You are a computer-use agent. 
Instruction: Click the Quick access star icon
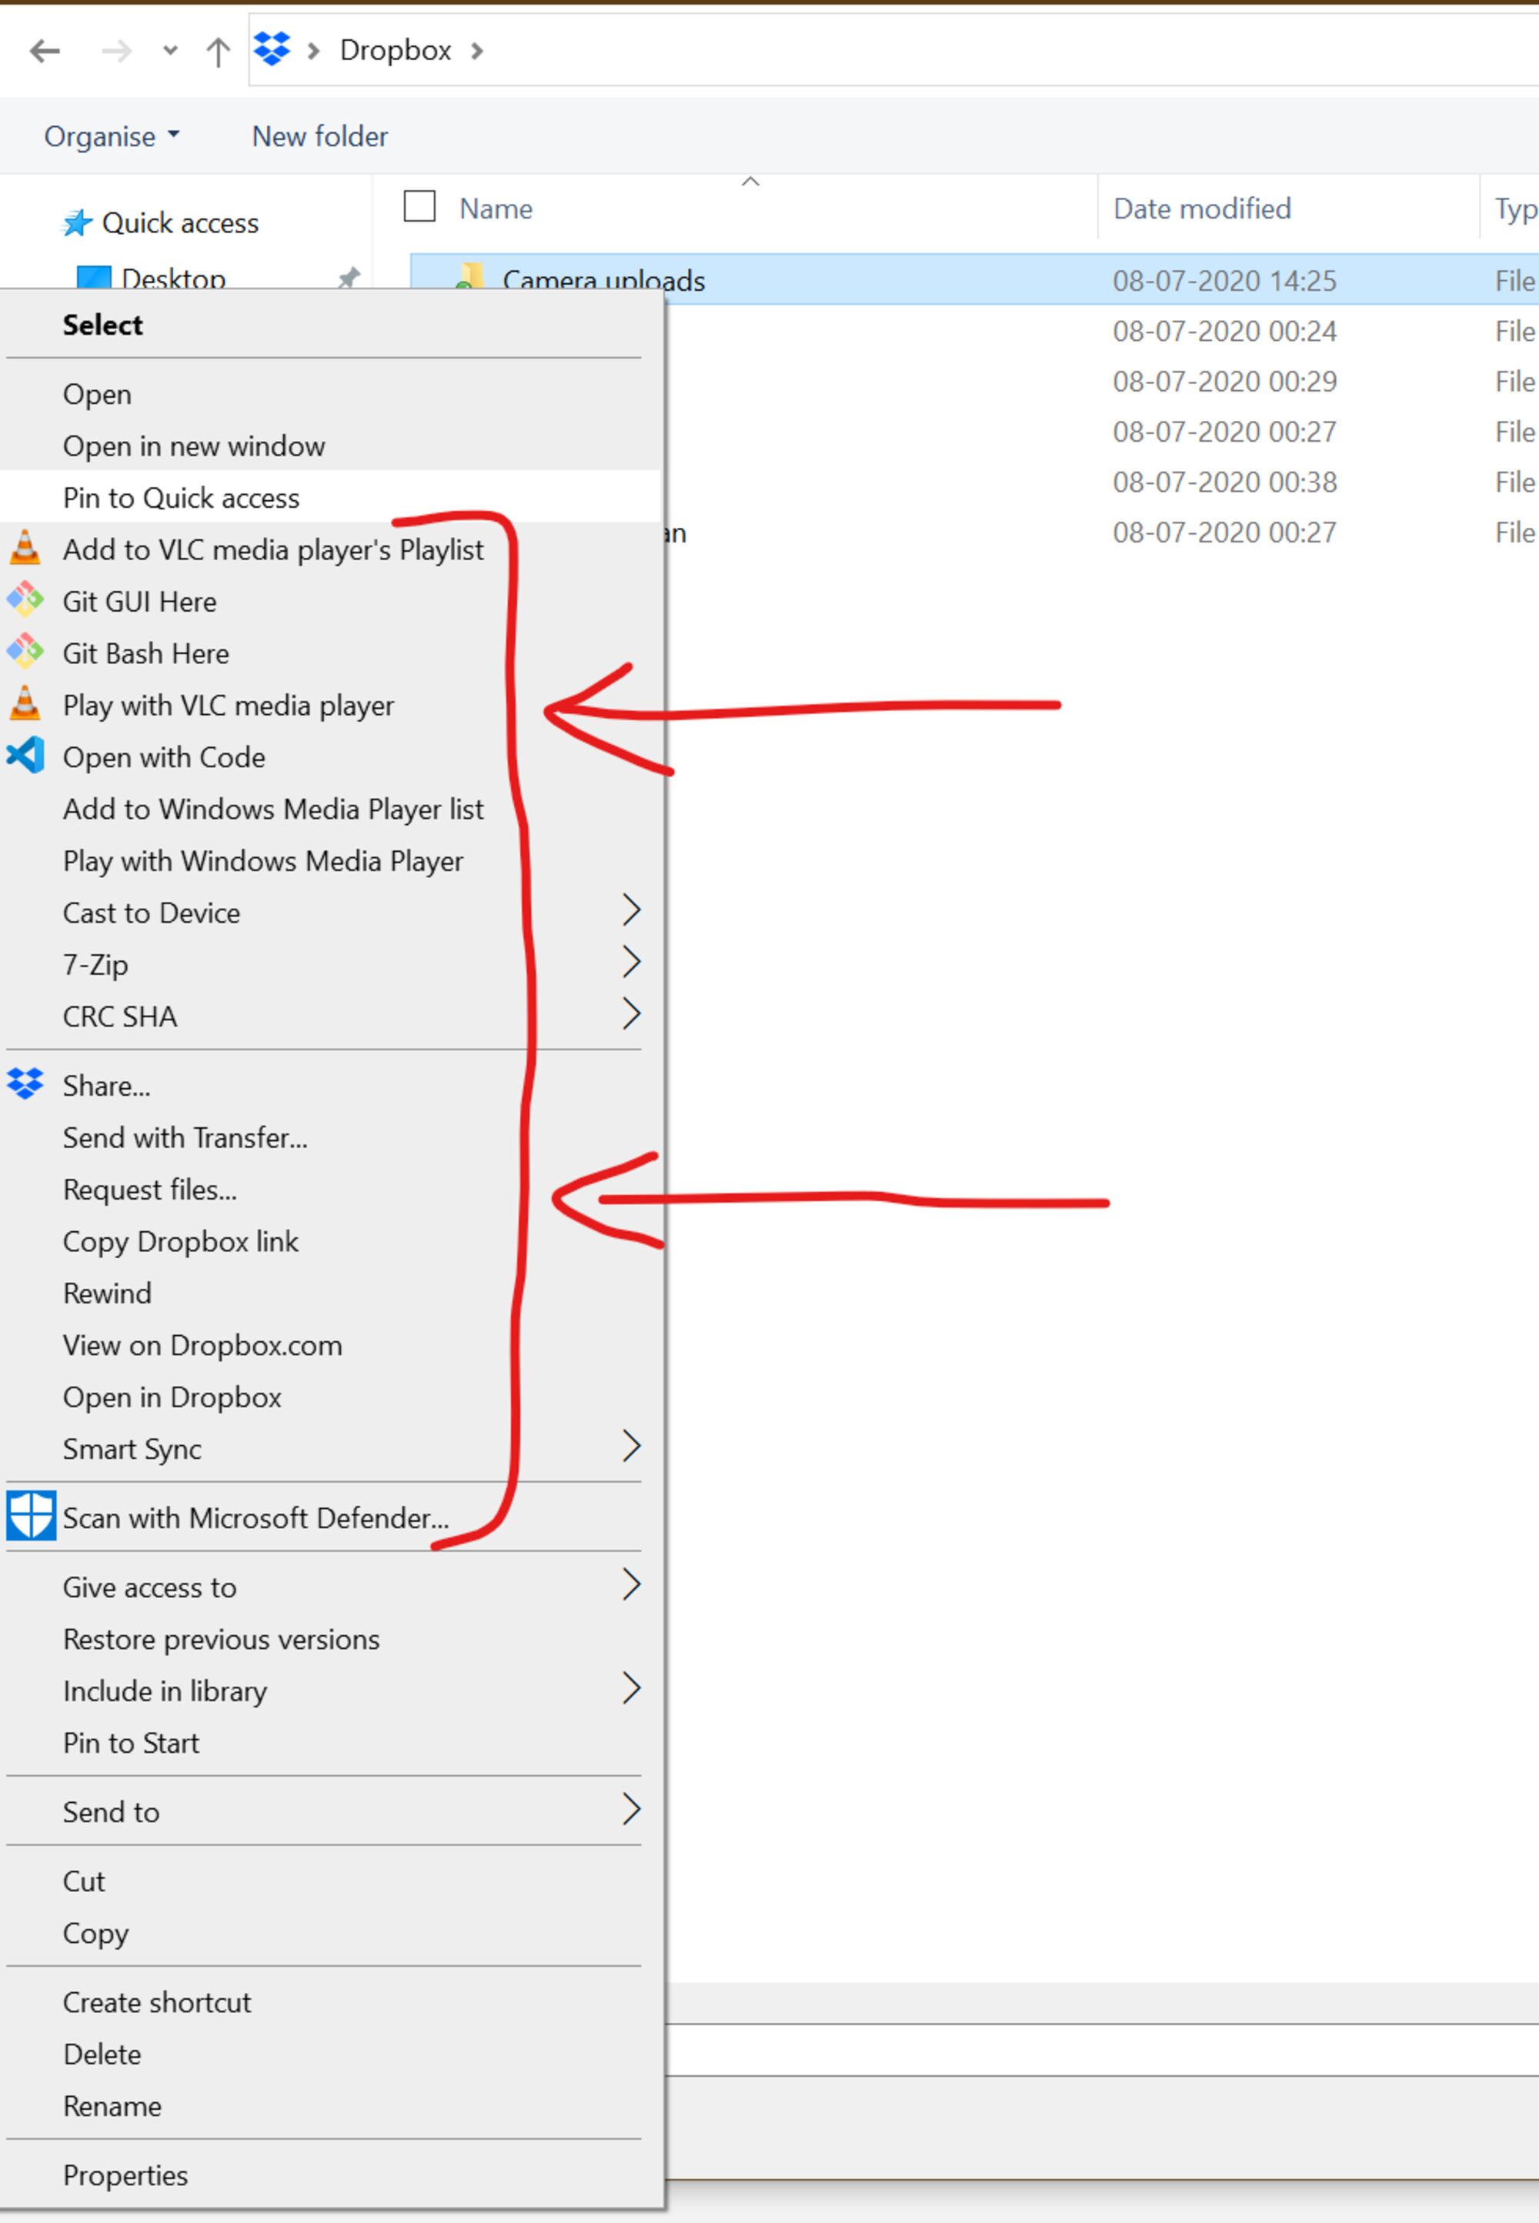[77, 222]
